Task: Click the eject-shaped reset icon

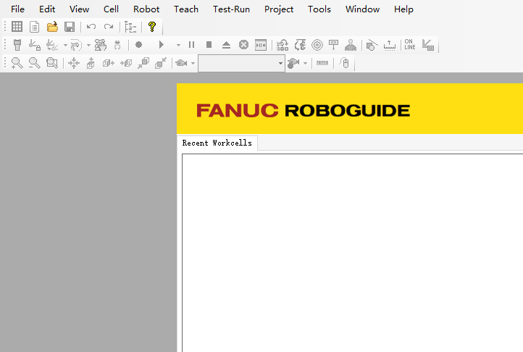Action: 227,45
